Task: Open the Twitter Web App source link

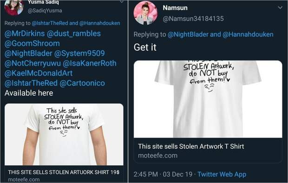Action: tap(222, 174)
